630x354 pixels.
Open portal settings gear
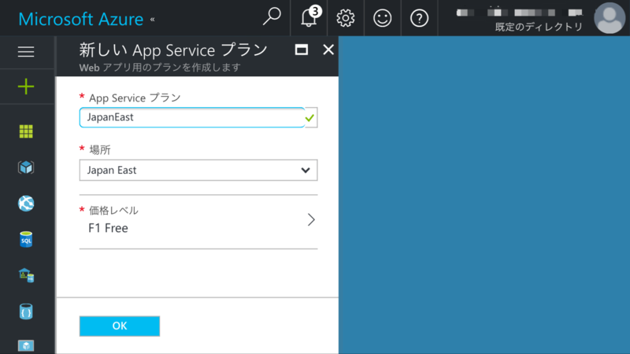(x=346, y=18)
